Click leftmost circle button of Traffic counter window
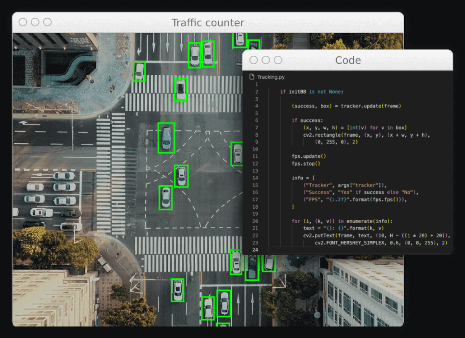This screenshot has width=465, height=338. coord(23,22)
